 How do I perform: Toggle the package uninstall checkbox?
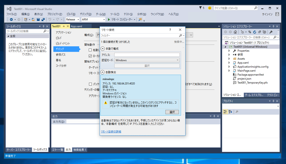(x=90, y=84)
